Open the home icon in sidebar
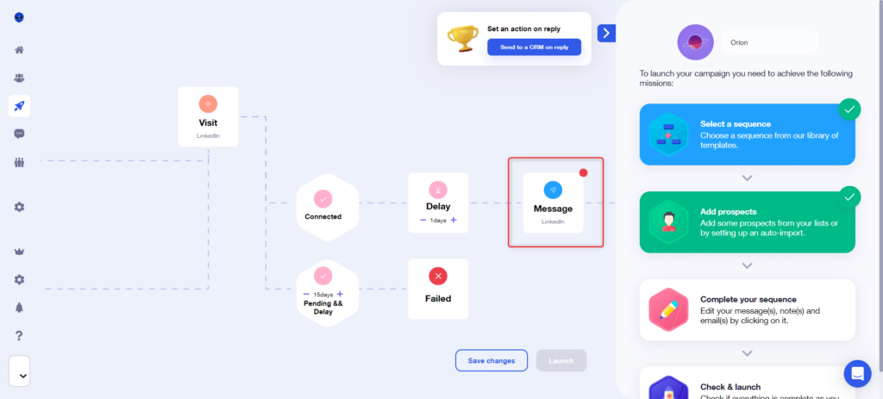This screenshot has height=399, width=883. (x=19, y=50)
